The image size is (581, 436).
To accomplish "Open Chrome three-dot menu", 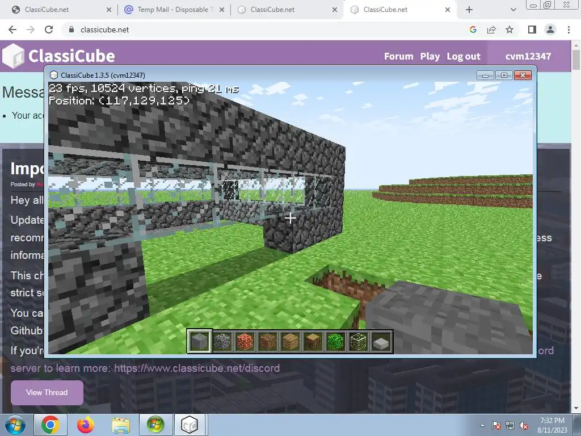I will point(569,30).
